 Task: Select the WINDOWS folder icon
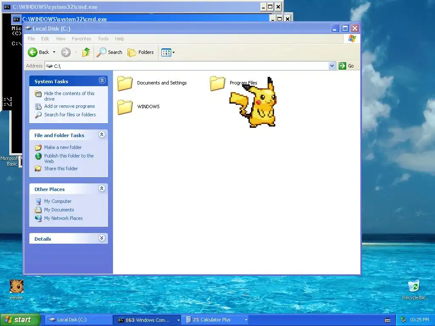pyautogui.click(x=125, y=107)
